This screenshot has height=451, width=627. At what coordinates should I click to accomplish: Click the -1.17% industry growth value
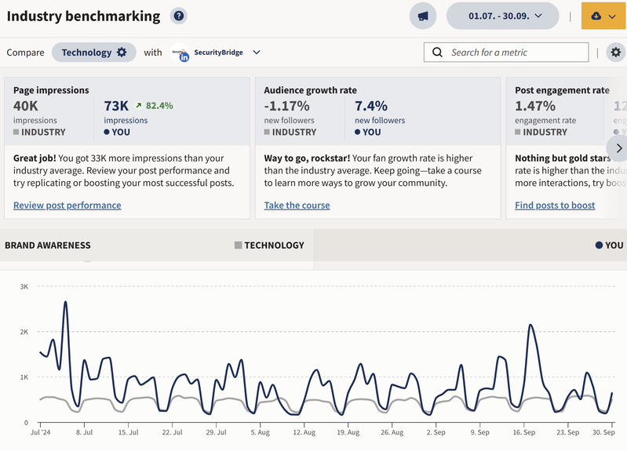click(286, 106)
